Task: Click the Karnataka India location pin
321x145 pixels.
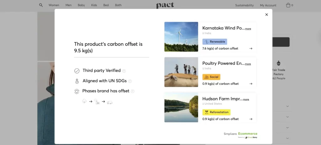Action: (x=203, y=33)
